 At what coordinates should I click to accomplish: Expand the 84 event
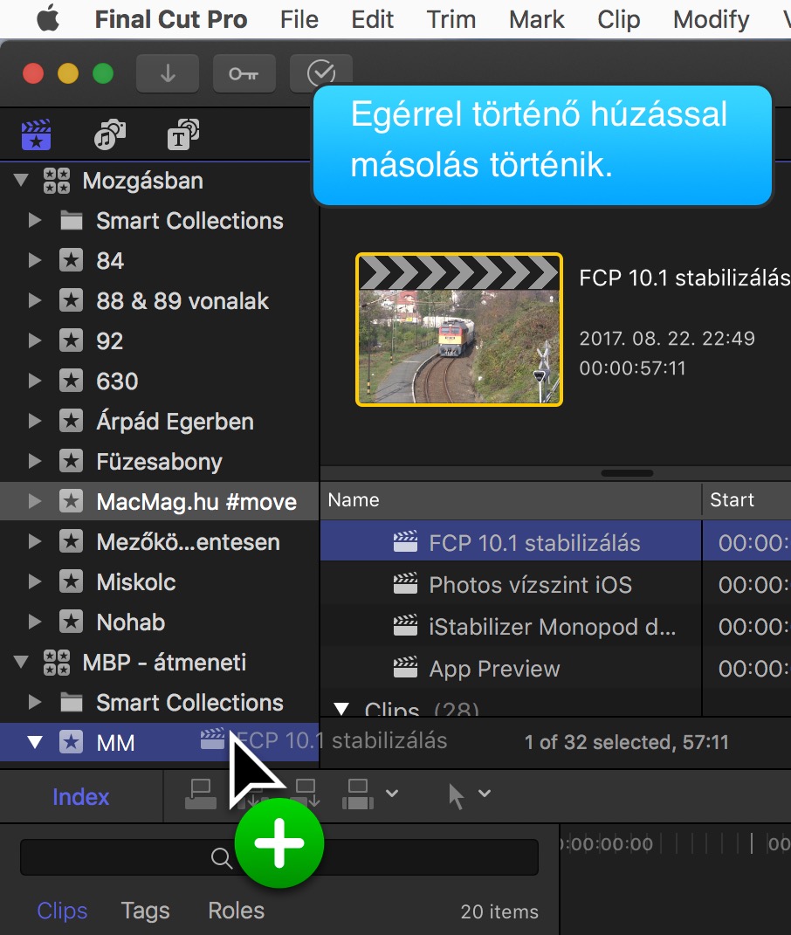click(x=35, y=260)
